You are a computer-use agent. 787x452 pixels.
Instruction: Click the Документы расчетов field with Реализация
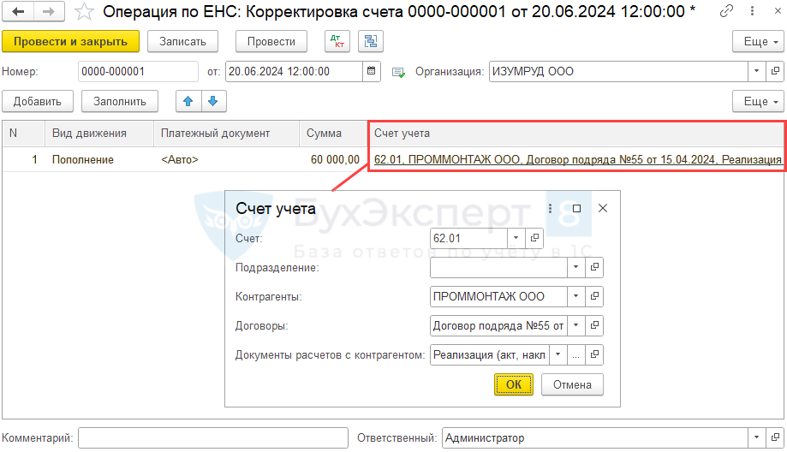(x=490, y=354)
